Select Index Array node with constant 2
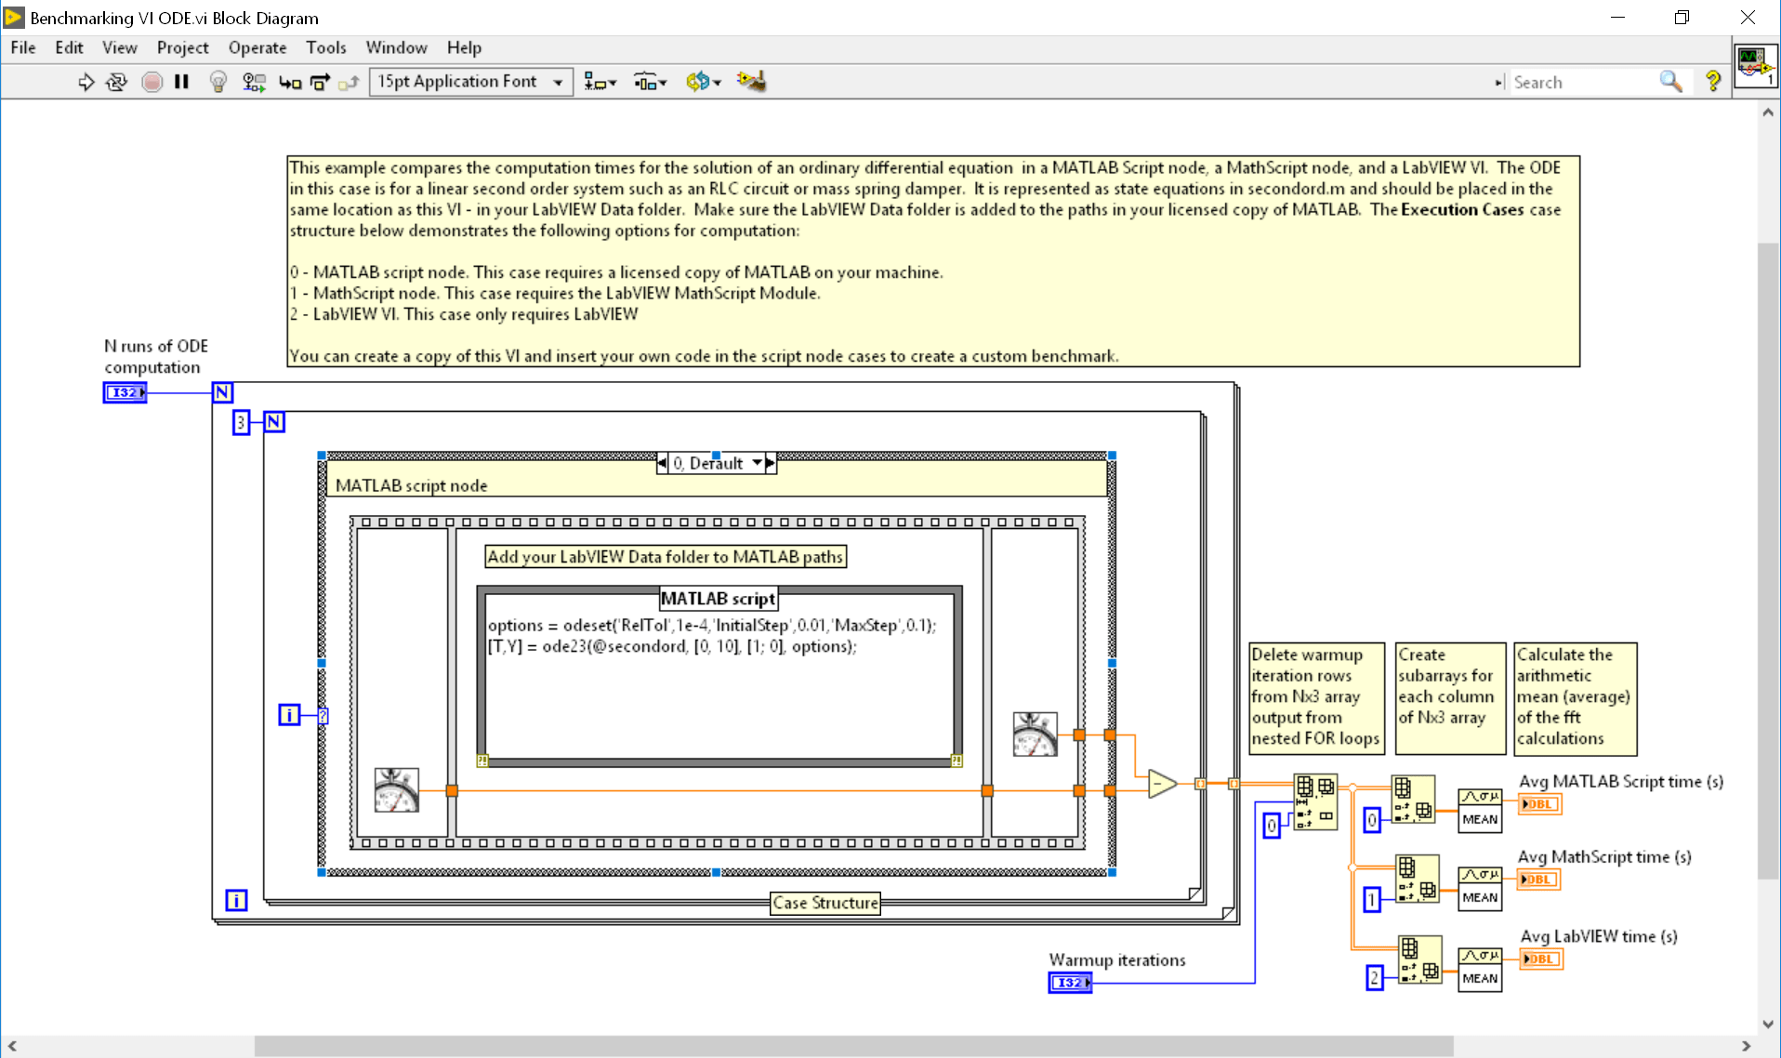Image resolution: width=1781 pixels, height=1058 pixels. coord(1420,959)
